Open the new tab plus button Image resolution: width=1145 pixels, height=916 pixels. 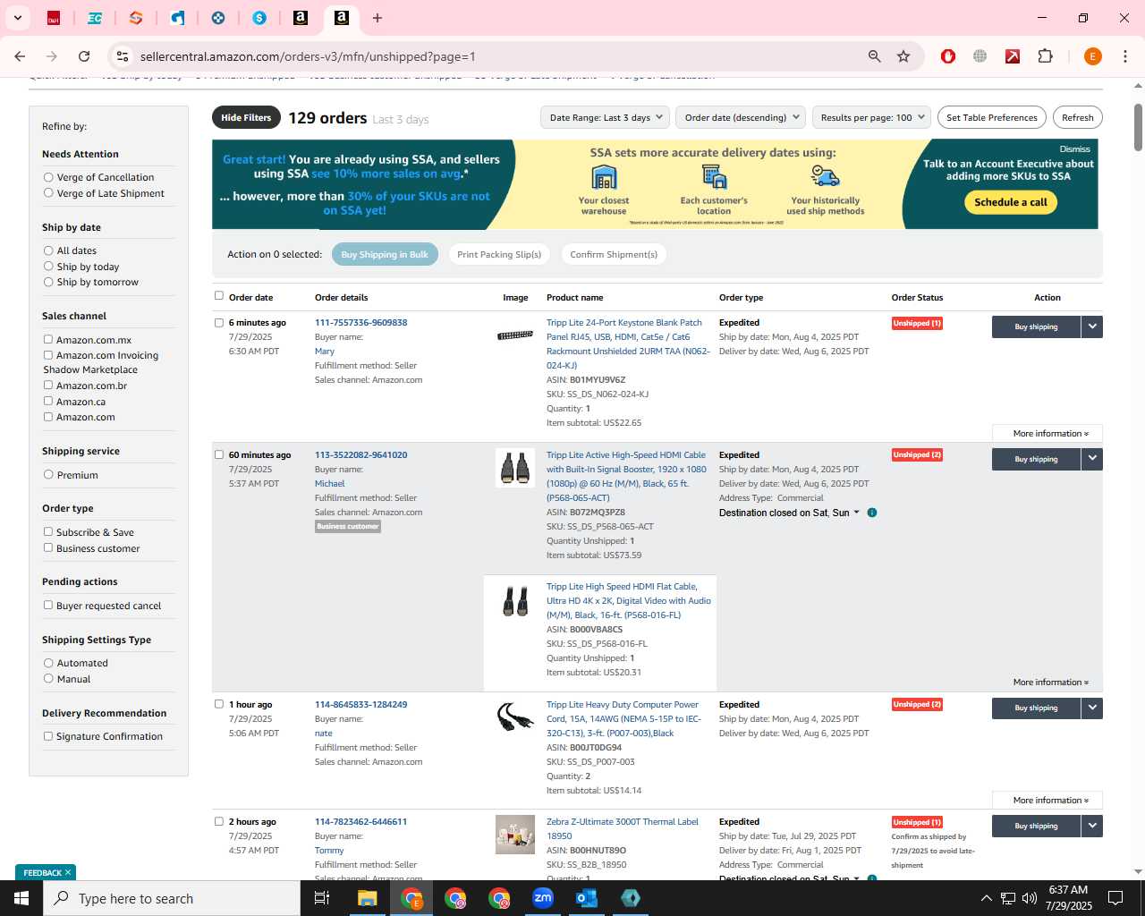click(x=377, y=18)
